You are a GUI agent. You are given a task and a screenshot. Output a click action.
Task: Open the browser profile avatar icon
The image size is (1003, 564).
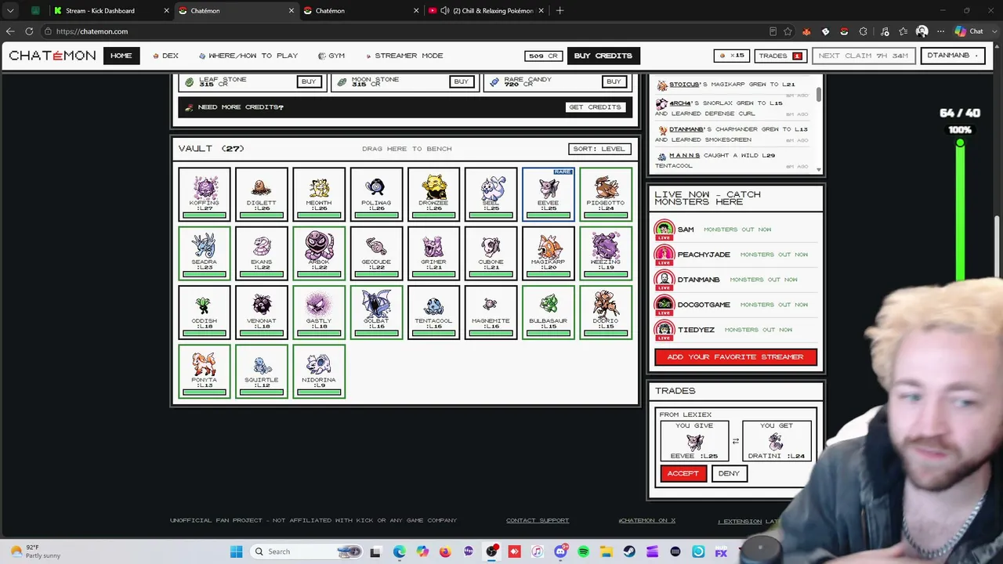(922, 31)
